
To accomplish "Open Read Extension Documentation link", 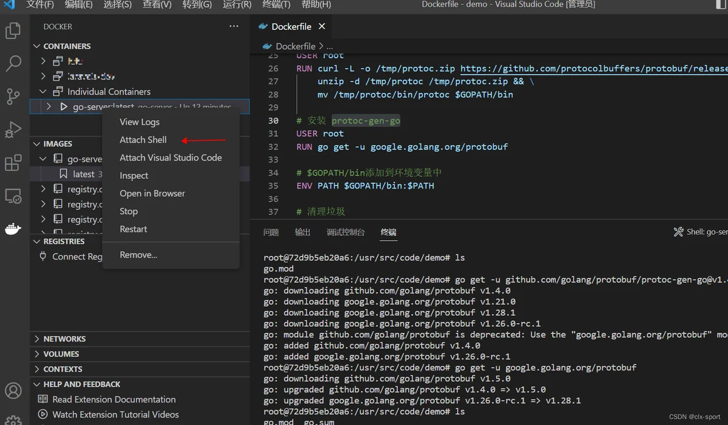I will click(x=114, y=400).
